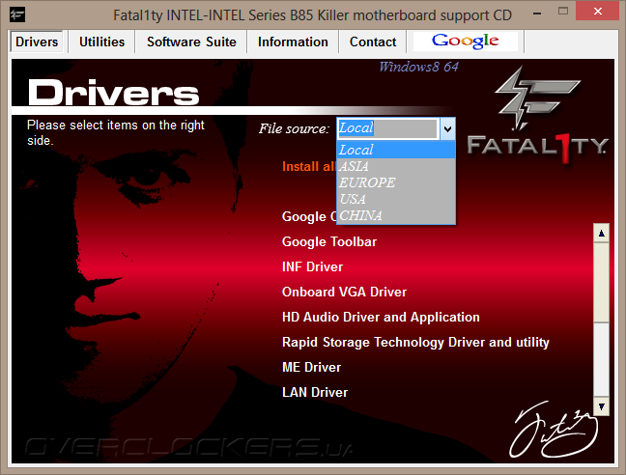Click the partially hidden Google Chrome item
This screenshot has height=475, width=626.
point(309,216)
